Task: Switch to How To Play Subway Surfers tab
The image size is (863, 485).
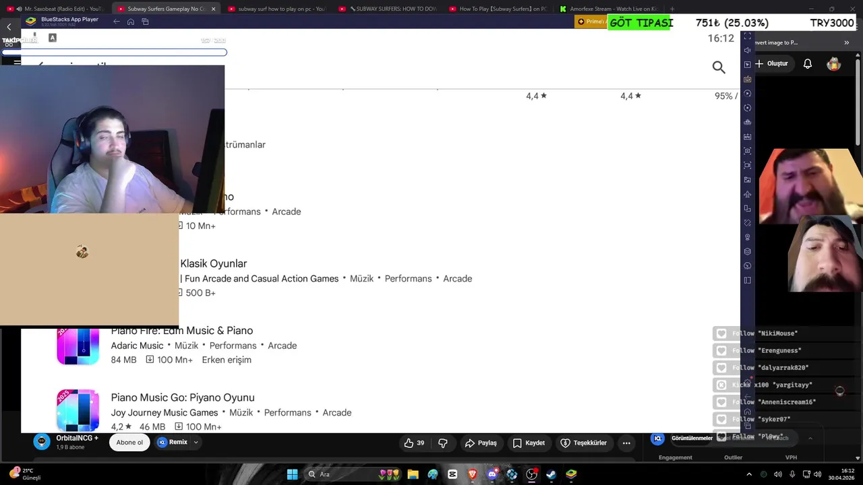Action: pyautogui.click(x=498, y=9)
